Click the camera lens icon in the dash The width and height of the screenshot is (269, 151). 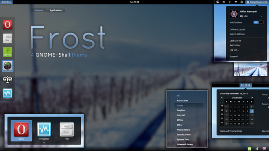pyautogui.click(x=8, y=66)
